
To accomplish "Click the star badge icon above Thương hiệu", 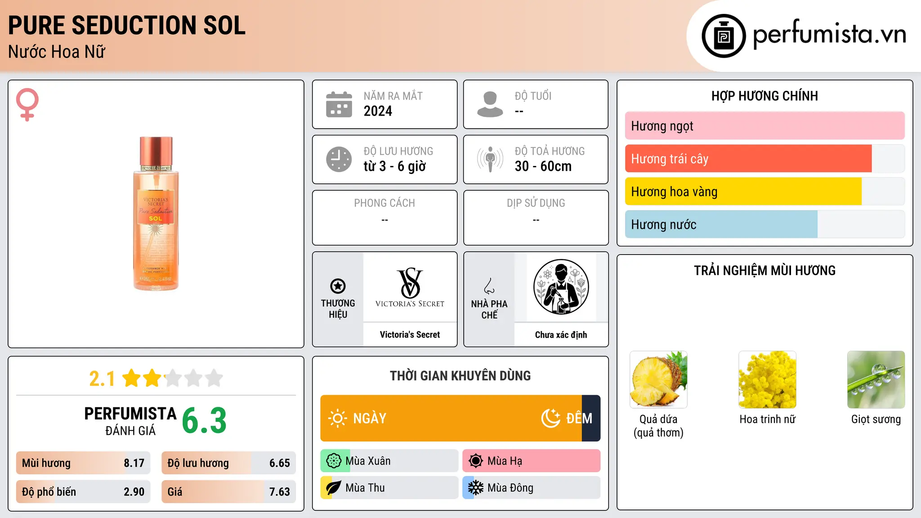I will [x=338, y=286].
